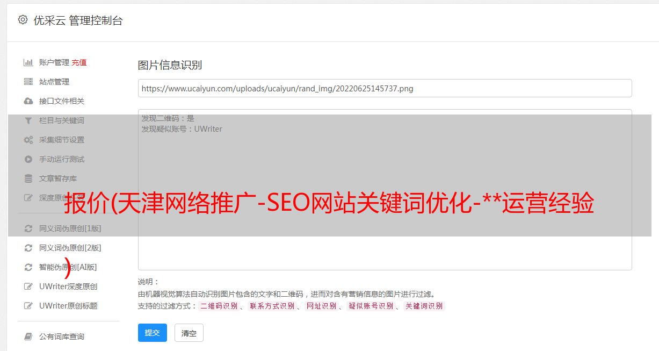Open 站点管理 in the sidebar
Image resolution: width=659 pixels, height=351 pixels.
[x=54, y=82]
